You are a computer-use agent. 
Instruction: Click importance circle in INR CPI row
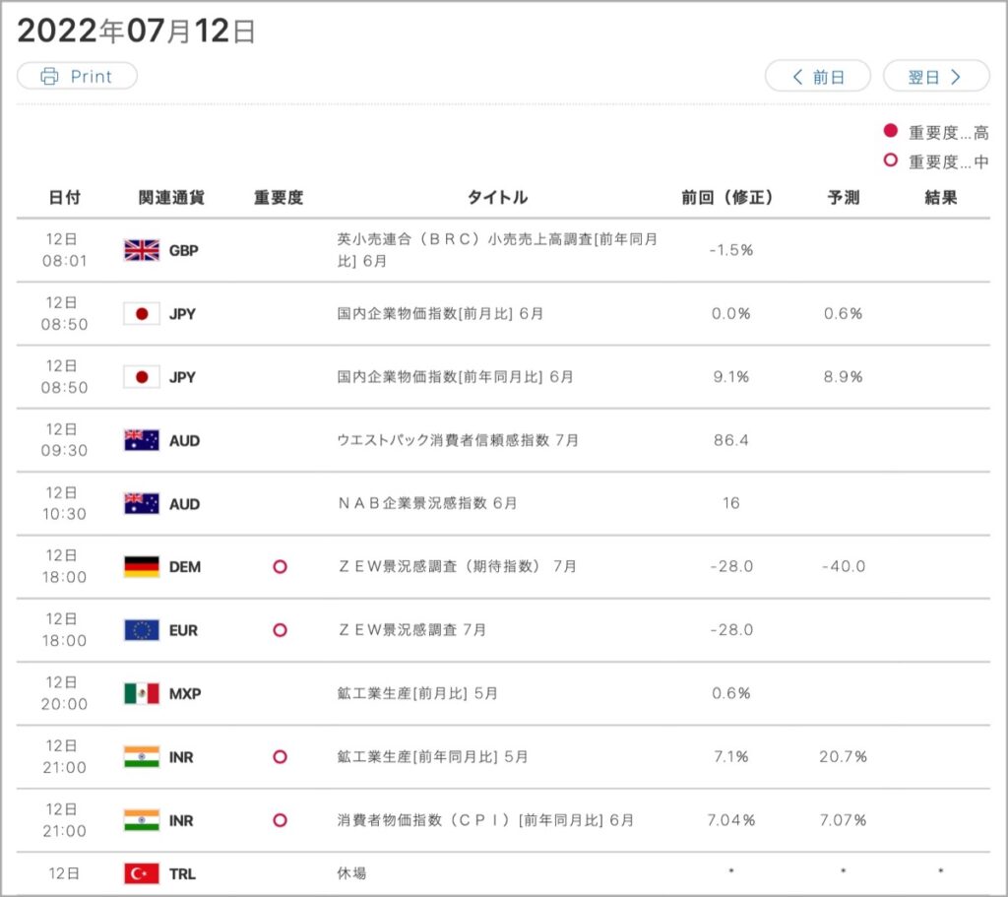(x=280, y=820)
